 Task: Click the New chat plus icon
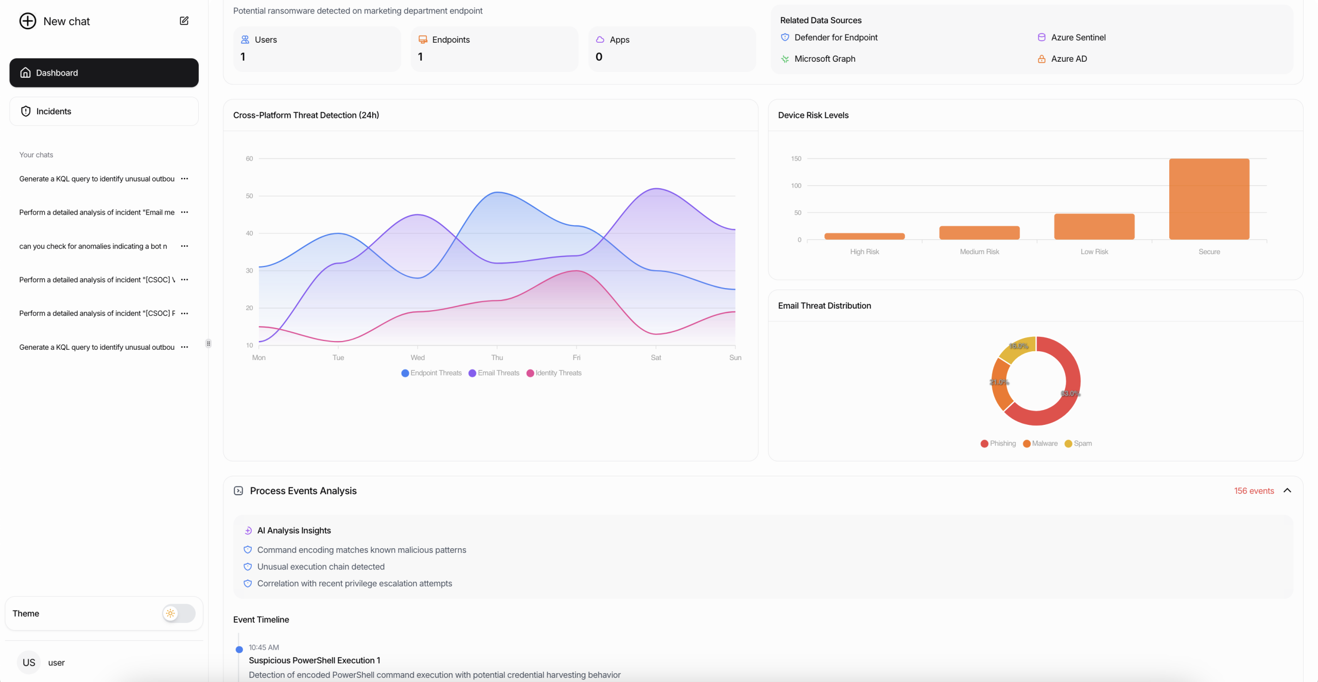(x=28, y=21)
